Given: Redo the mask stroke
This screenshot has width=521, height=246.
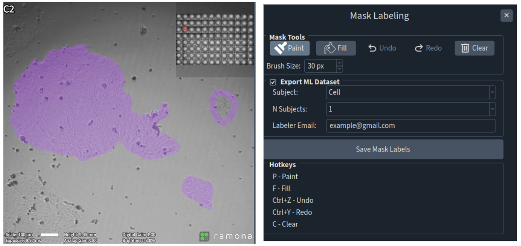Looking at the screenshot, I should pos(428,48).
